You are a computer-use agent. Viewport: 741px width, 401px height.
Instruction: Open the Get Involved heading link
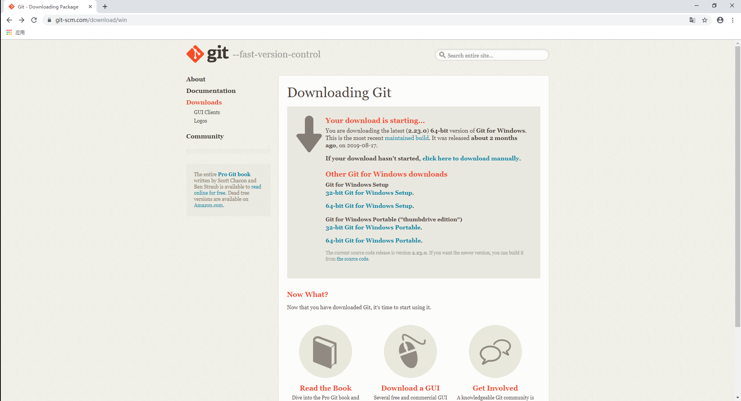coord(495,388)
